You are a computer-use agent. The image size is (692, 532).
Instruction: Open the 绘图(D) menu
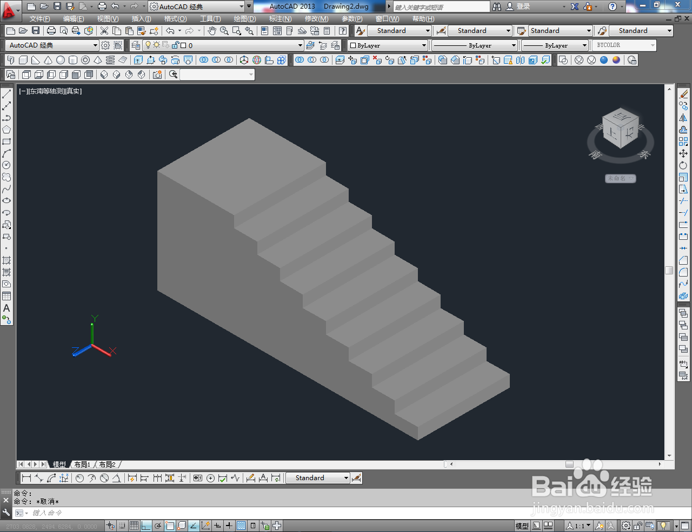click(245, 19)
